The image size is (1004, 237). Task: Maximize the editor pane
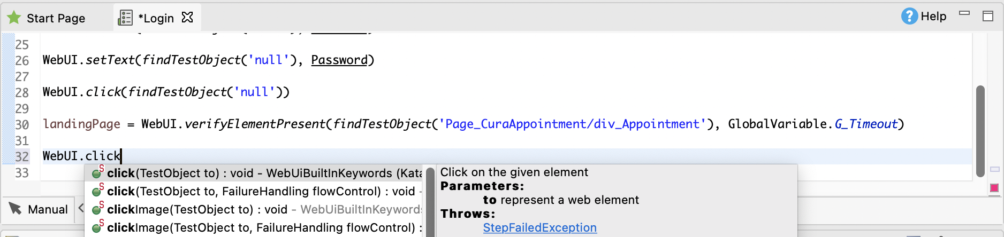point(988,17)
